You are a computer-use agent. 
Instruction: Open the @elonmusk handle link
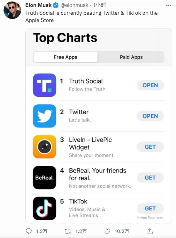tap(75, 5)
